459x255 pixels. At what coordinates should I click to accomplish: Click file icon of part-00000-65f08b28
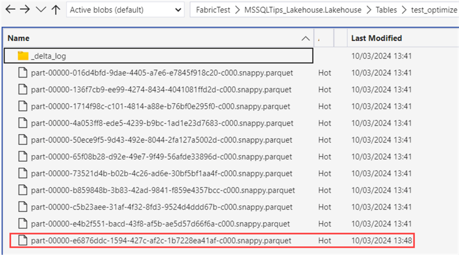23,156
